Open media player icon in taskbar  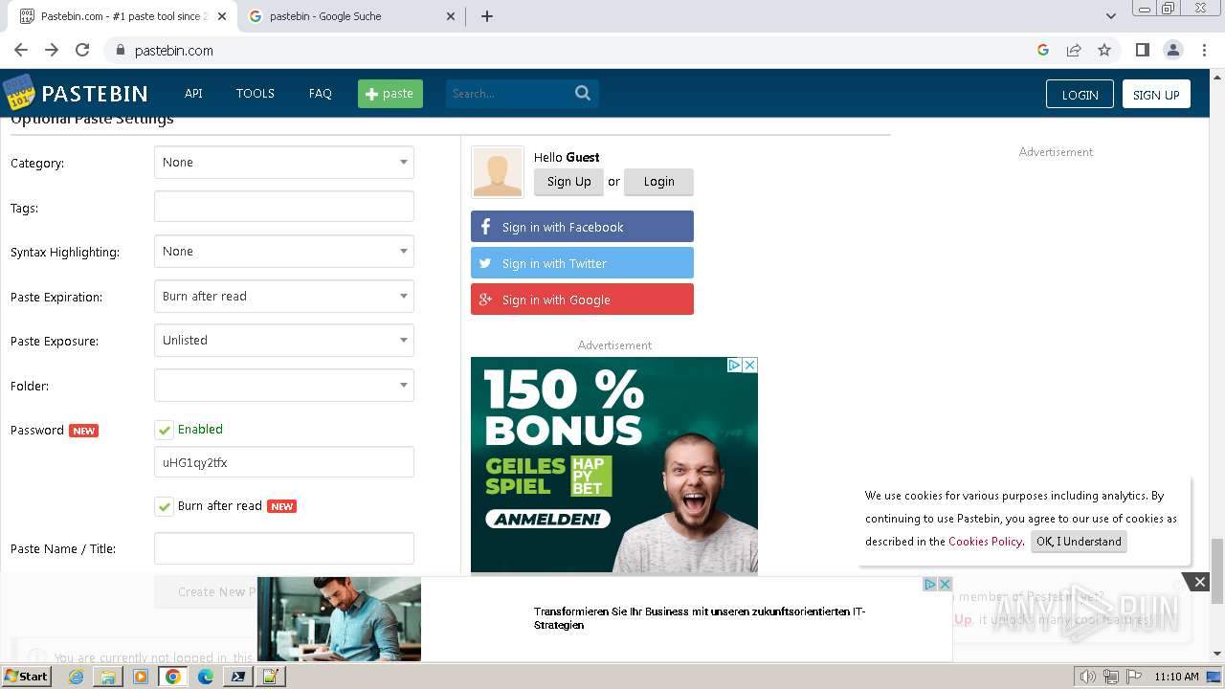click(x=141, y=677)
